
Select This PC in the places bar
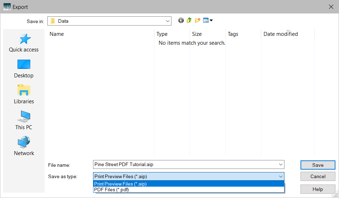[x=24, y=121]
